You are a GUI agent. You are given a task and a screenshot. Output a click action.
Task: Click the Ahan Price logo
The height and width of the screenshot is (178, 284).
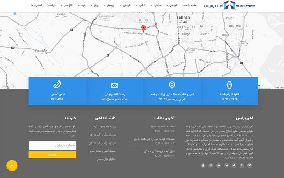[x=229, y=5]
